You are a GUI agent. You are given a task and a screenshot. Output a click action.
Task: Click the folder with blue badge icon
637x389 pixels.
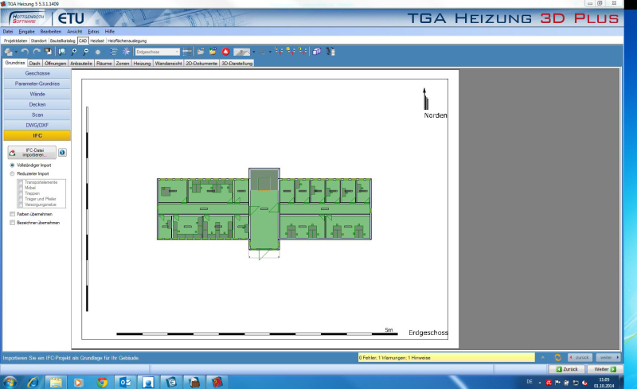[213, 52]
